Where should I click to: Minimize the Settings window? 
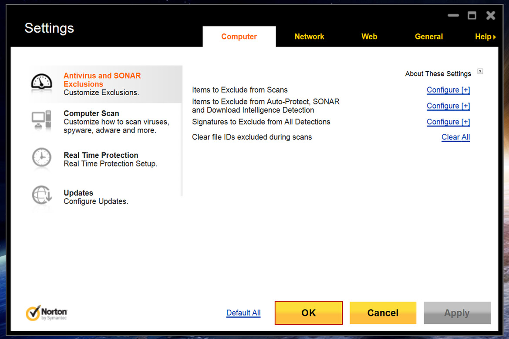pos(453,15)
